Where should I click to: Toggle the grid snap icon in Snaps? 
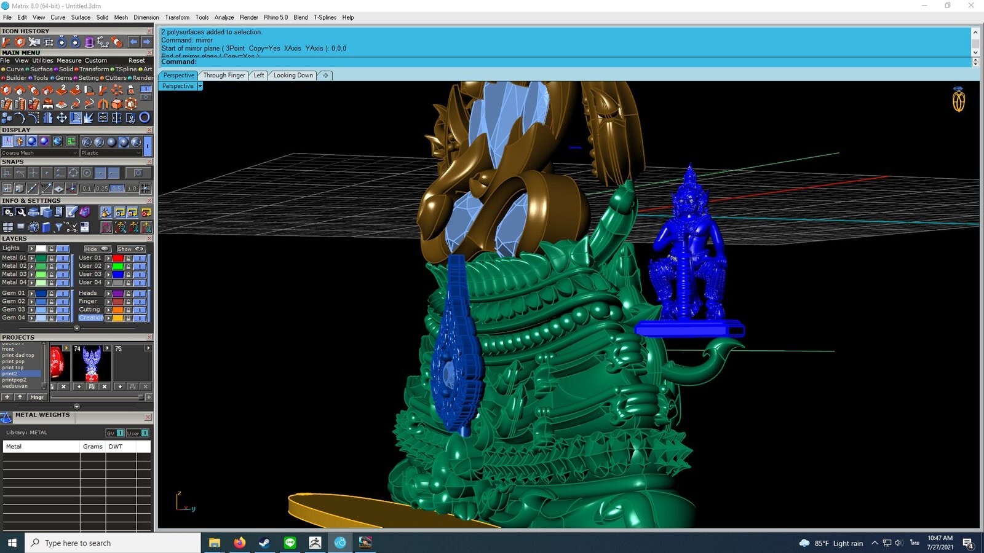(145, 189)
